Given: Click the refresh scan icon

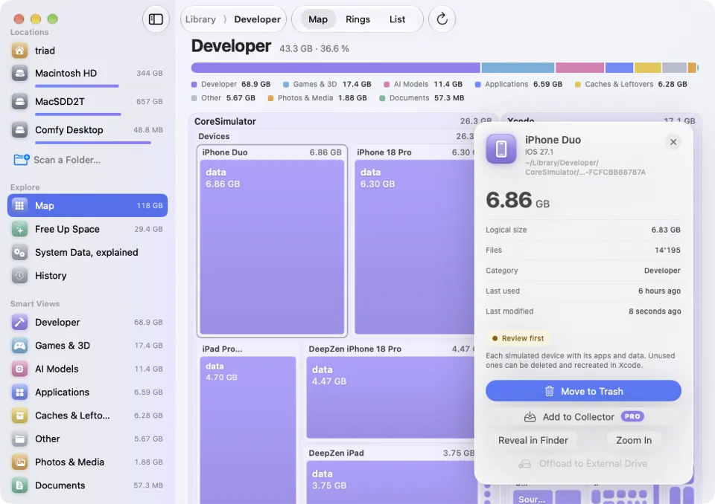Looking at the screenshot, I should coord(442,19).
